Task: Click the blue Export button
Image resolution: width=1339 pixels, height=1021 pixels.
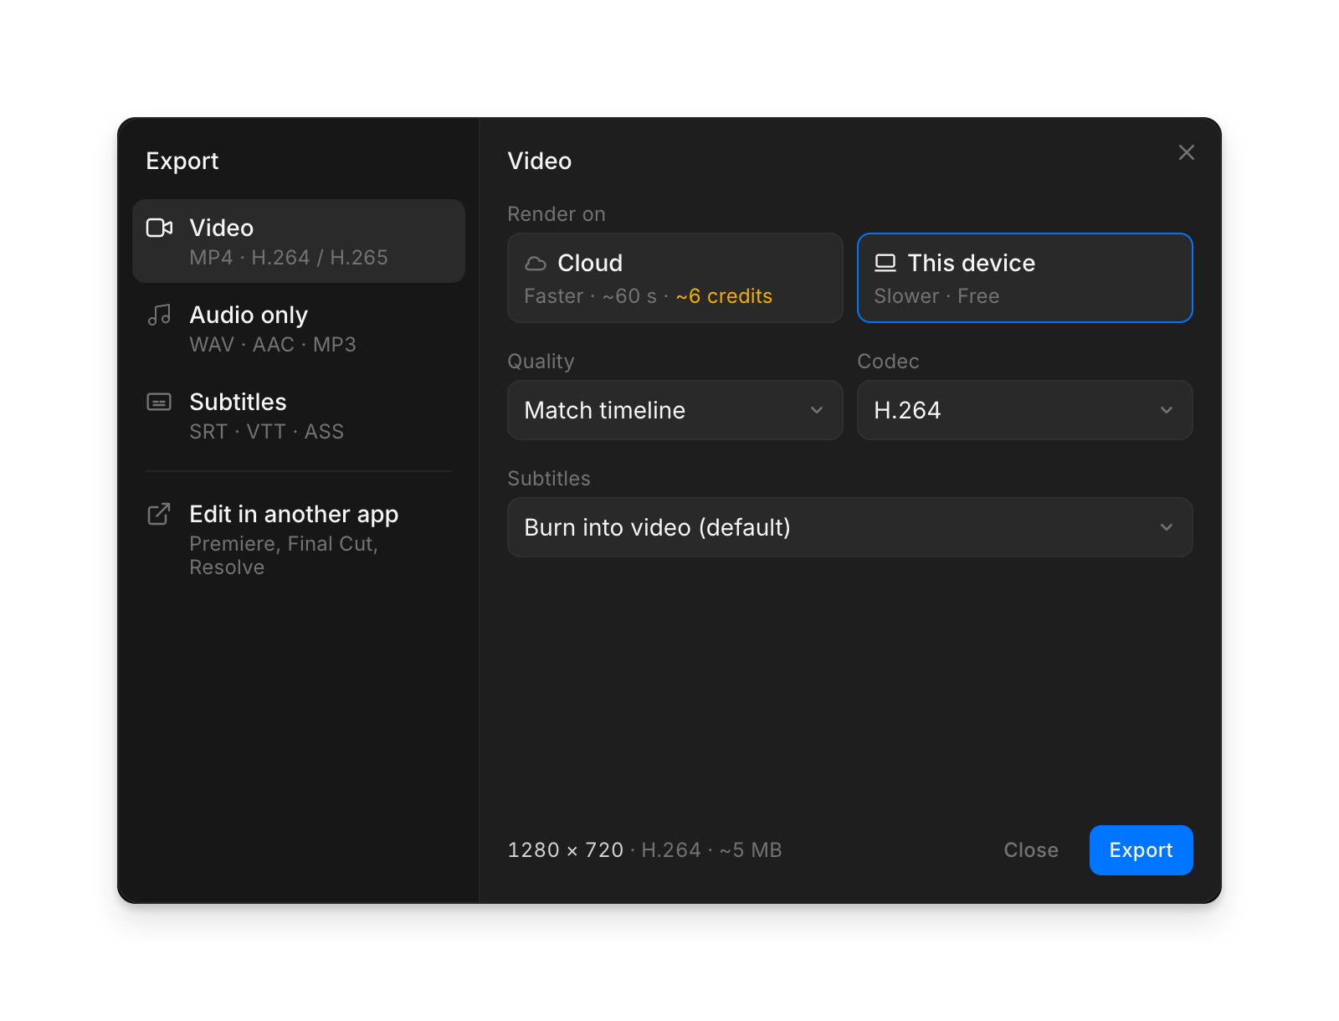Action: [x=1141, y=850]
